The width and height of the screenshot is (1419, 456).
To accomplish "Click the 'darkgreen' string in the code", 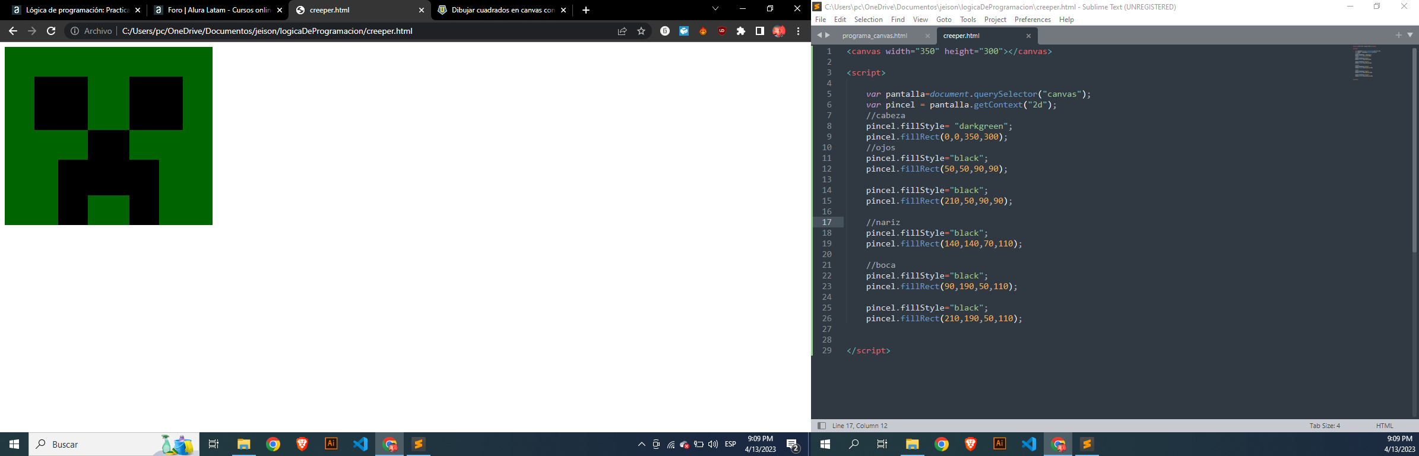I will tap(980, 126).
